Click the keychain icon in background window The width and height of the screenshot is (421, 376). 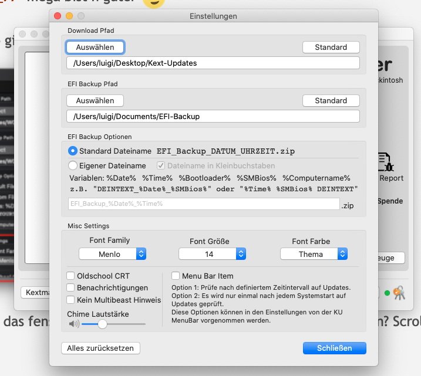point(399,293)
